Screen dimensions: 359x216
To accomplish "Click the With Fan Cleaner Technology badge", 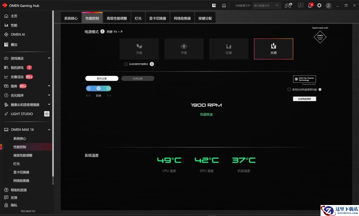I will (x=304, y=79).
